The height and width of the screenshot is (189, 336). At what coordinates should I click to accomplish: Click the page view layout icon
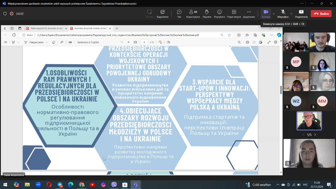168,42
